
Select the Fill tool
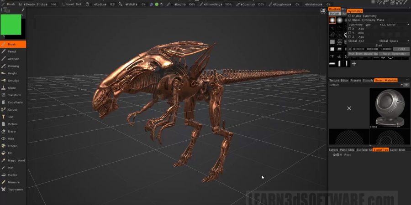coord(10,153)
